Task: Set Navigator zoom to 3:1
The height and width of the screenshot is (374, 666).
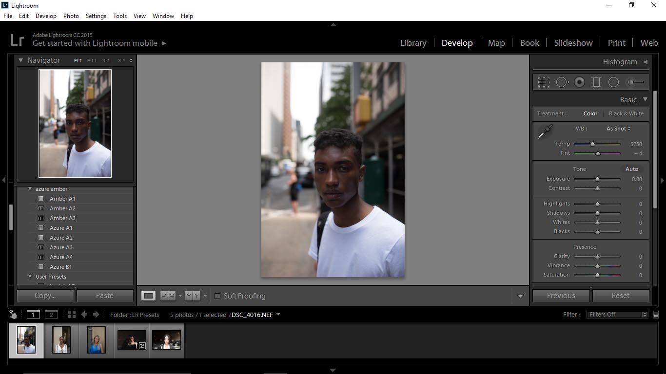Action: tap(121, 61)
